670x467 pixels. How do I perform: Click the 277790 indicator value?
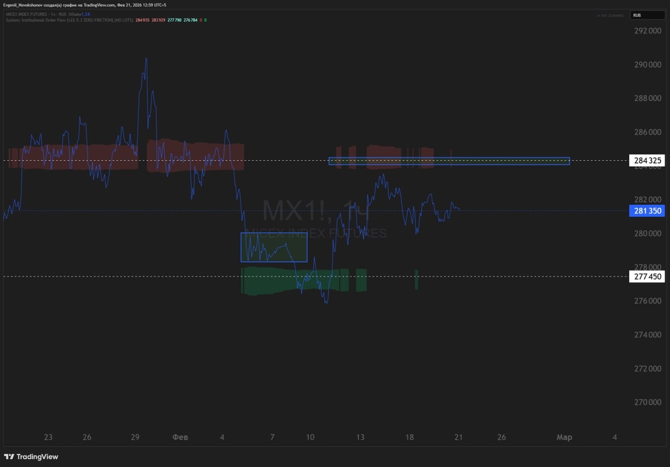(175, 20)
